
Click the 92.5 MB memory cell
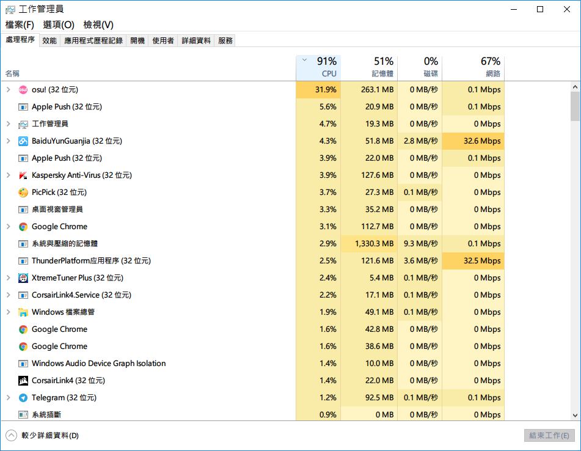(x=369, y=398)
